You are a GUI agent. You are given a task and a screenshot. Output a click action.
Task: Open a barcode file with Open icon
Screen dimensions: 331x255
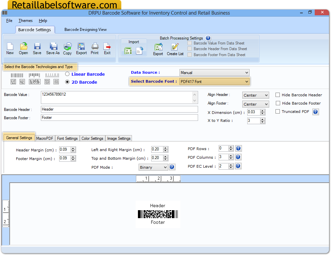coord(24,46)
